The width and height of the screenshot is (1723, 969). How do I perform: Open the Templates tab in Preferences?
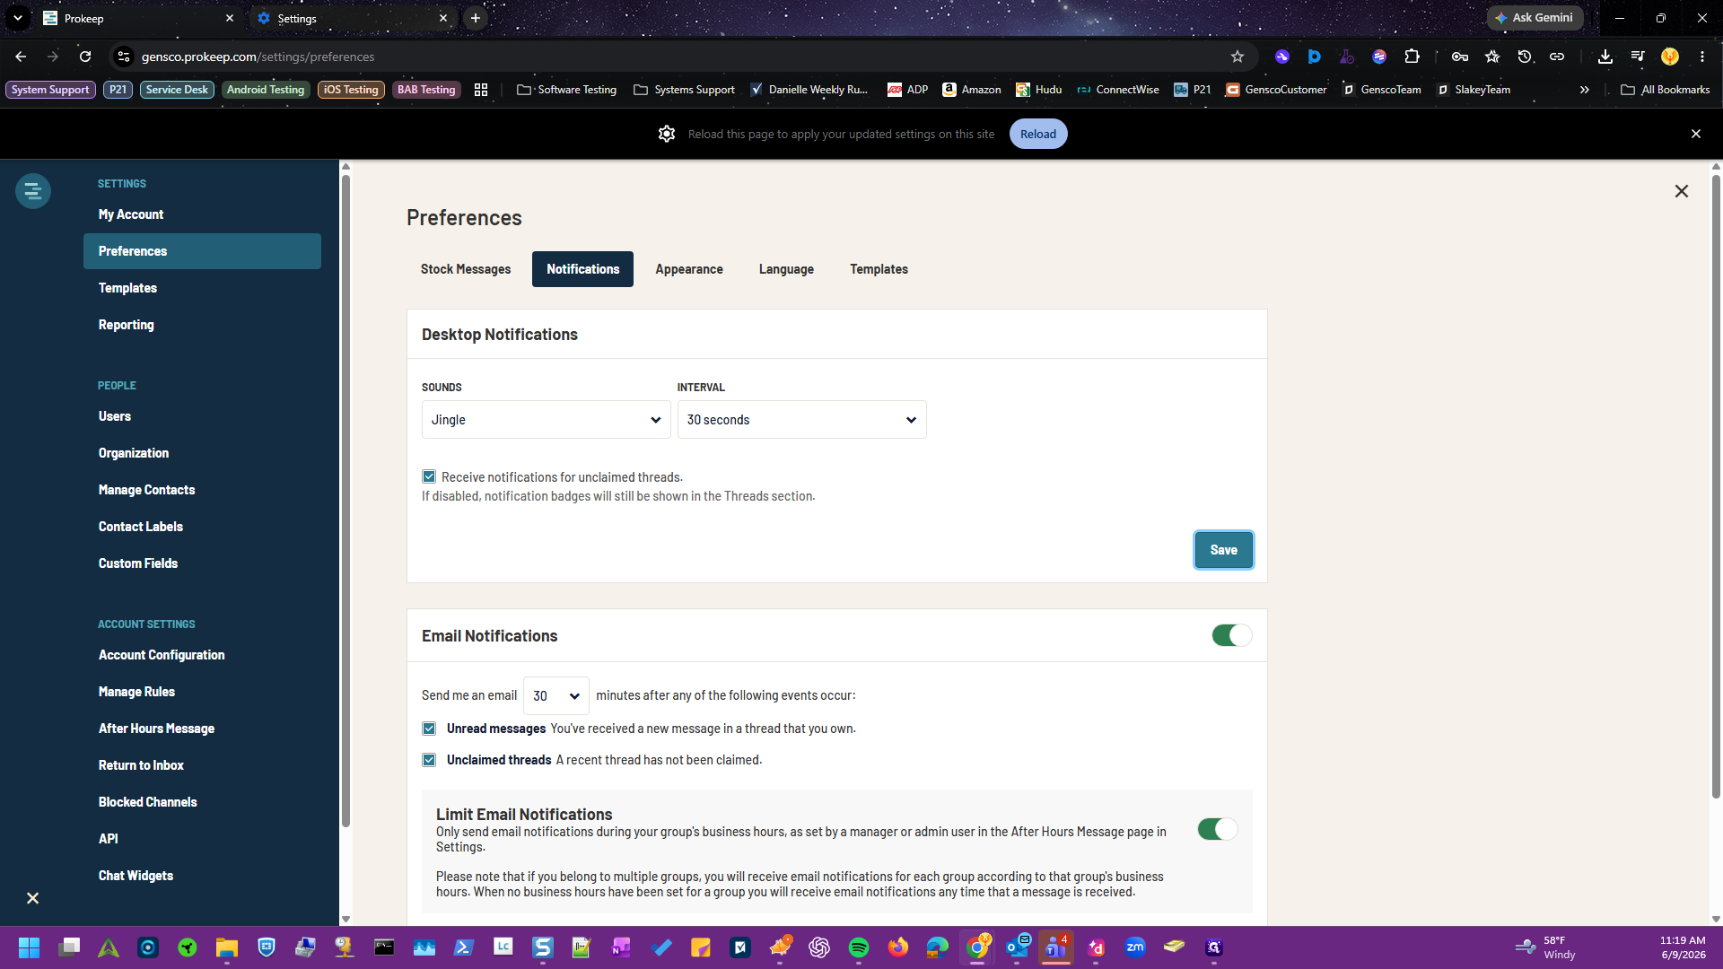pyautogui.click(x=879, y=269)
